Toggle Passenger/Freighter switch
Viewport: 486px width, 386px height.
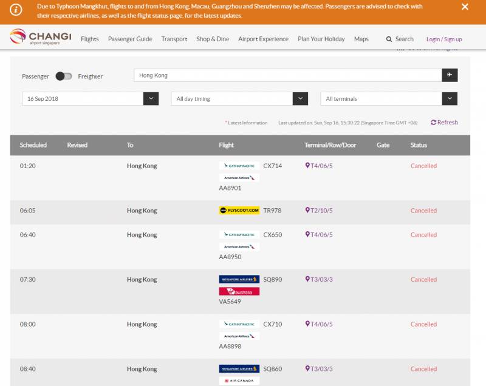64,76
